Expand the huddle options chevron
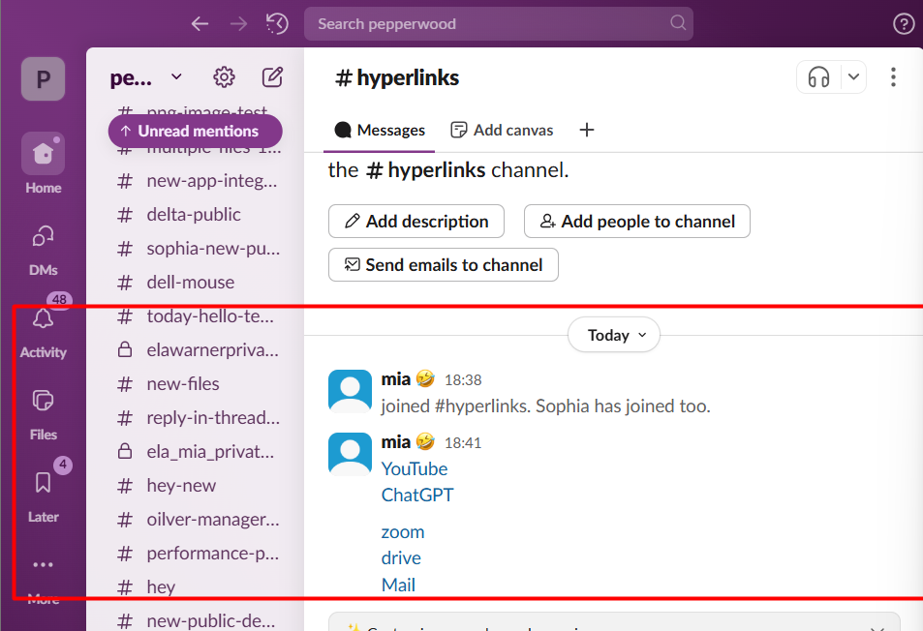The width and height of the screenshot is (923, 631). pos(852,77)
